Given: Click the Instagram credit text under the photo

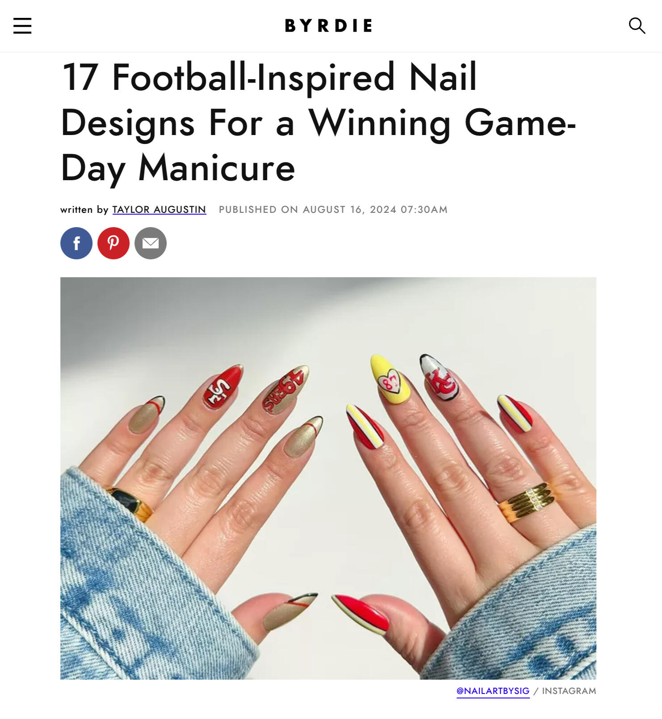Looking at the screenshot, I should (569, 691).
